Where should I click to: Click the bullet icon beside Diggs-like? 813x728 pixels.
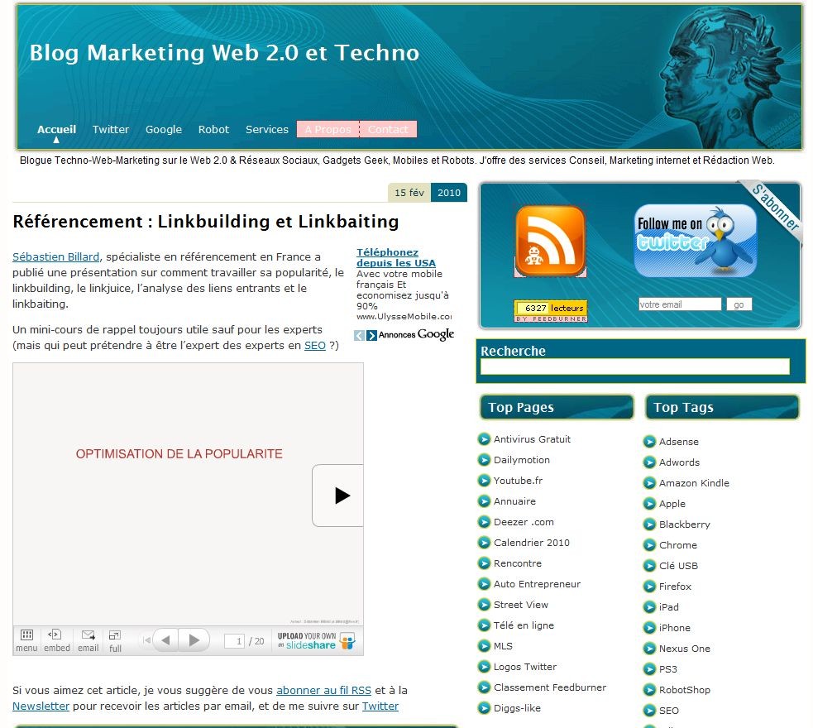click(x=484, y=708)
